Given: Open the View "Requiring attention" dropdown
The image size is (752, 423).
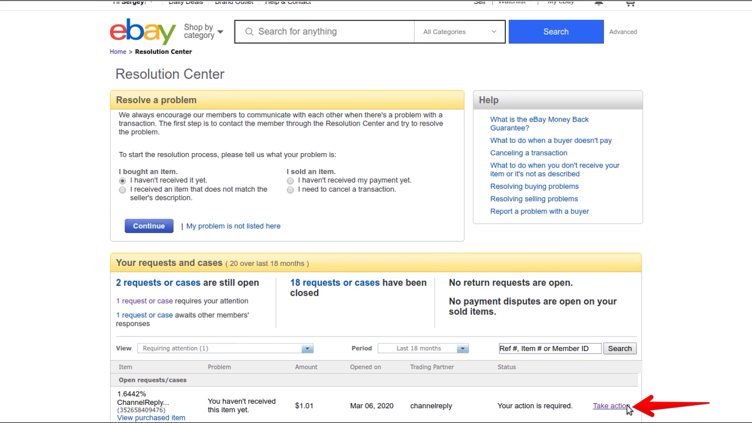Looking at the screenshot, I should pos(225,349).
